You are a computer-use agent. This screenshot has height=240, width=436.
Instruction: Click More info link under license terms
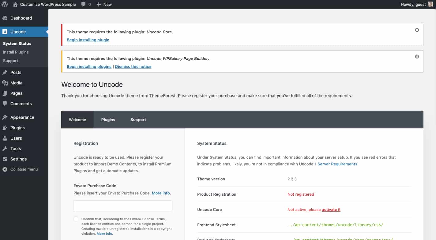pos(104,234)
